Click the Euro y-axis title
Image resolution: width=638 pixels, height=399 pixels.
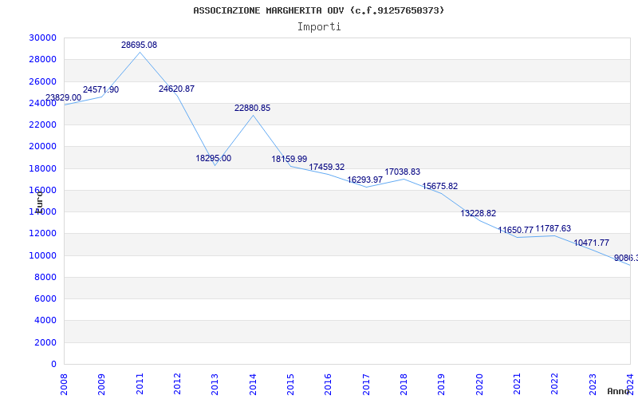39,201
